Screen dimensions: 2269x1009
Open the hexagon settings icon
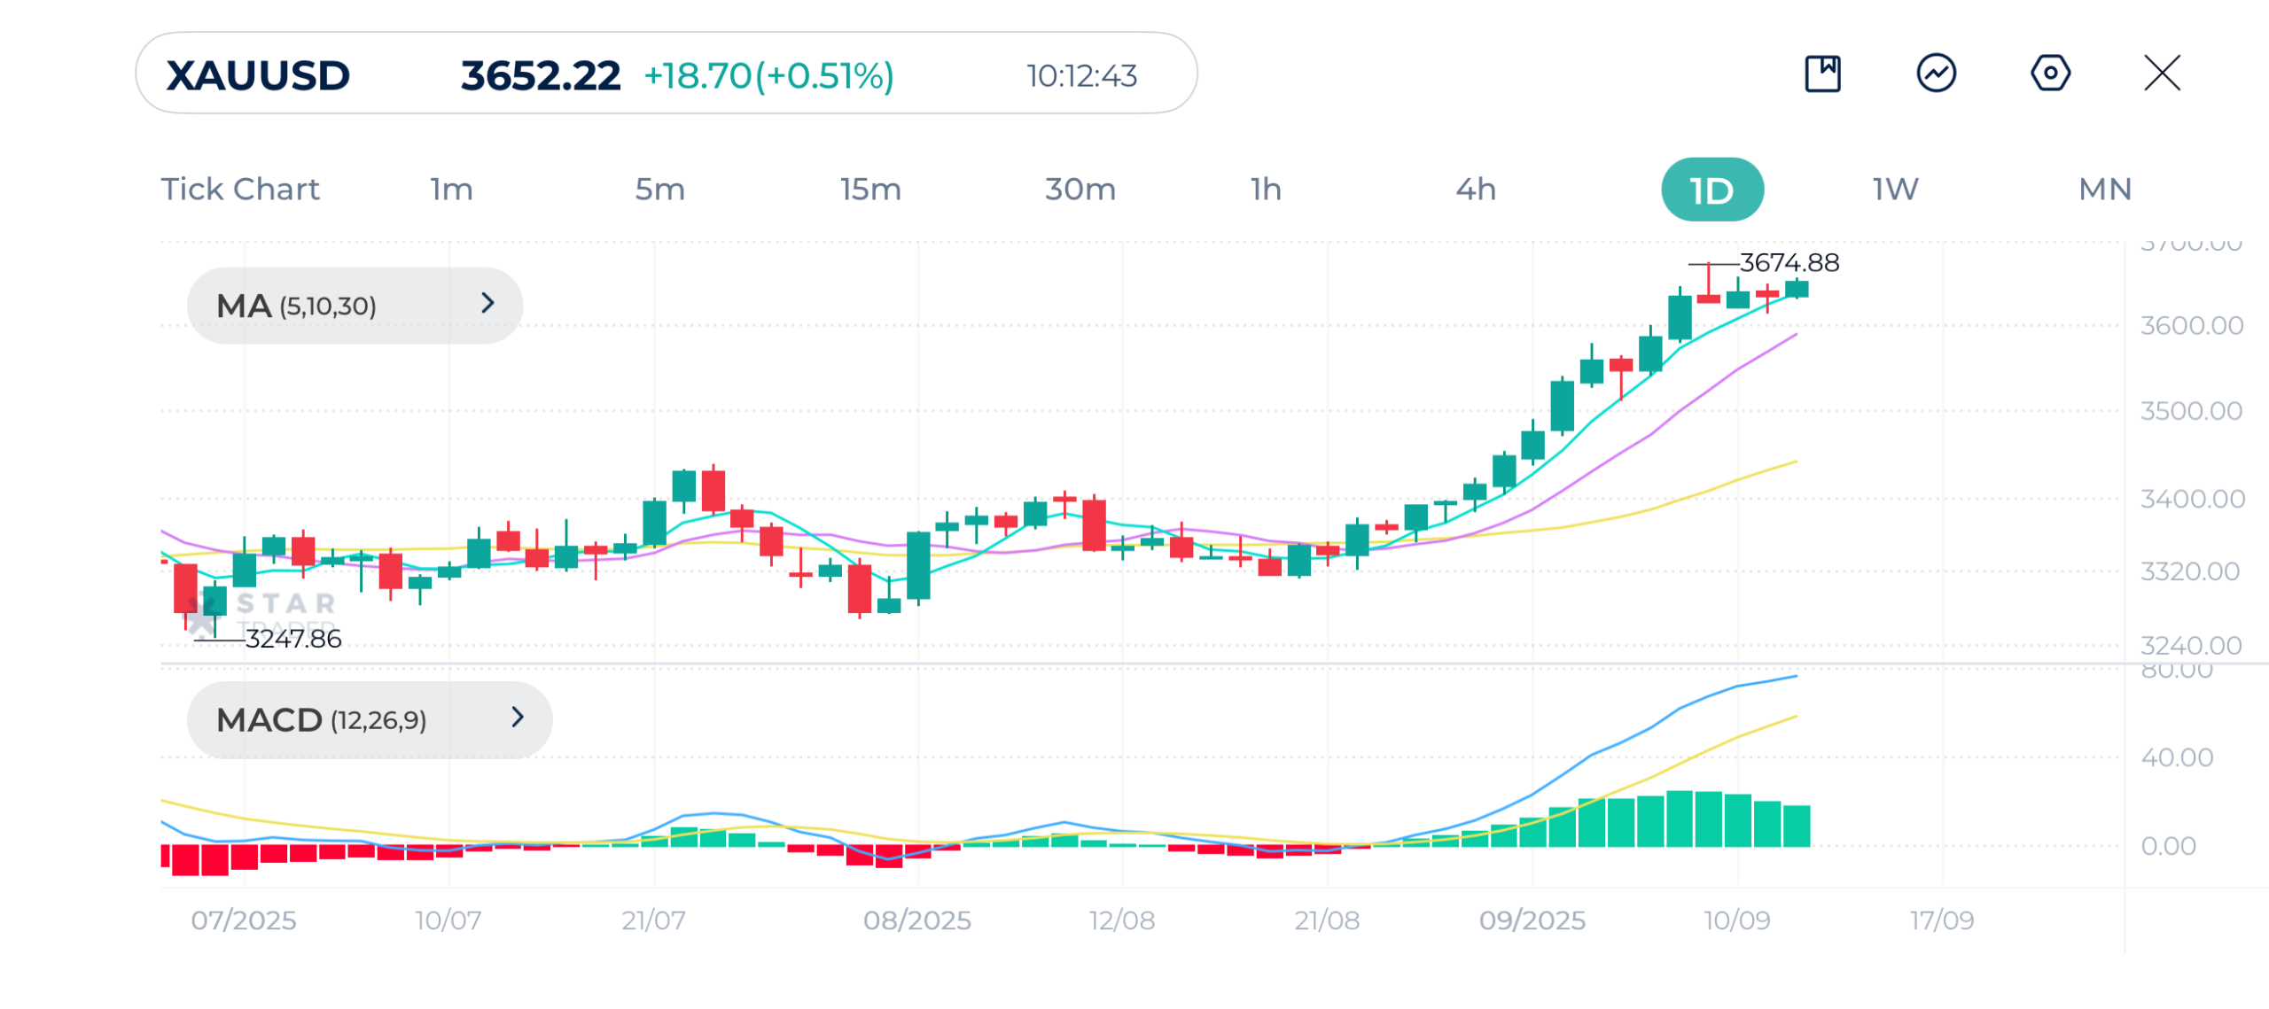(x=2050, y=74)
